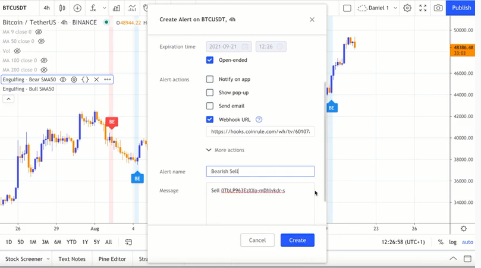The image size is (481, 268).
Task: Select the 5D date range
Action: 21,242
